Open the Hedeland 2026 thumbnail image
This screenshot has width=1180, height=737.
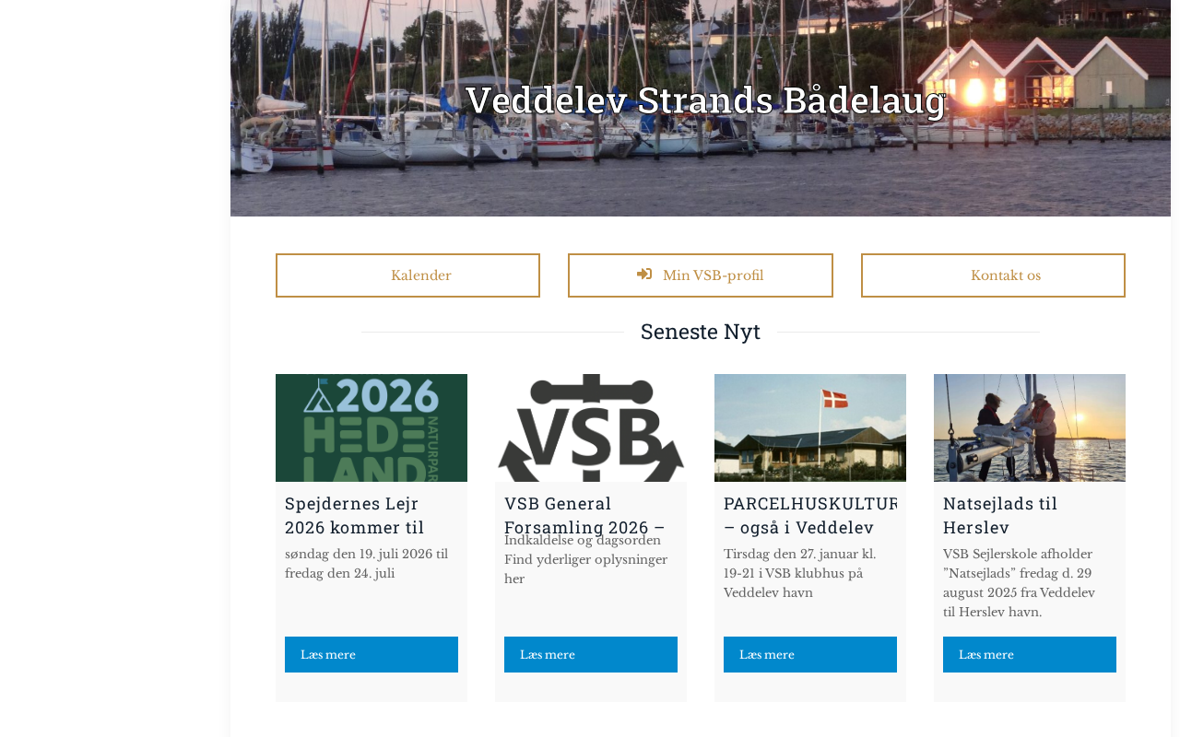372,427
